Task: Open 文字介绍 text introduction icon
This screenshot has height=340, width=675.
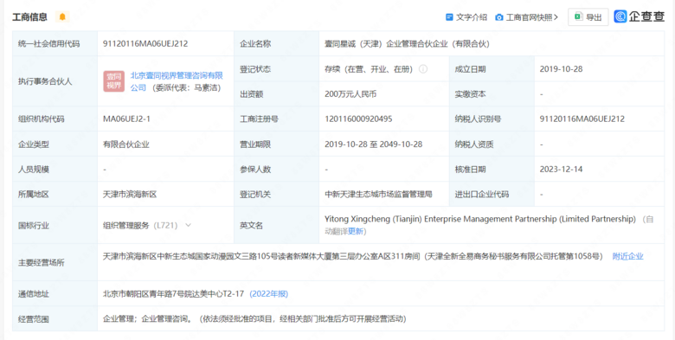Action: (449, 17)
